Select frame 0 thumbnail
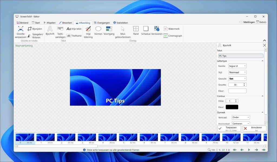The width and height of the screenshot is (277, 162). (25, 139)
